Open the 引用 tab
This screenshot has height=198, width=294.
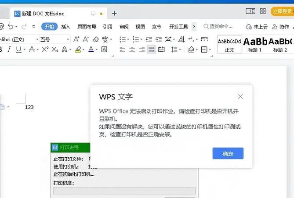click(x=108, y=27)
